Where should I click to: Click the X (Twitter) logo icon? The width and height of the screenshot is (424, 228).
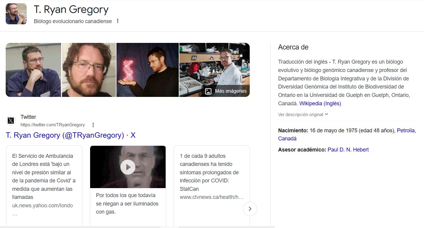click(x=11, y=121)
